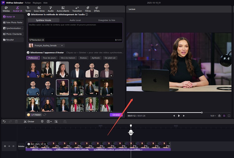
Task: Click the undo arrow in timeline toolbar
Action: click(x=4, y=121)
